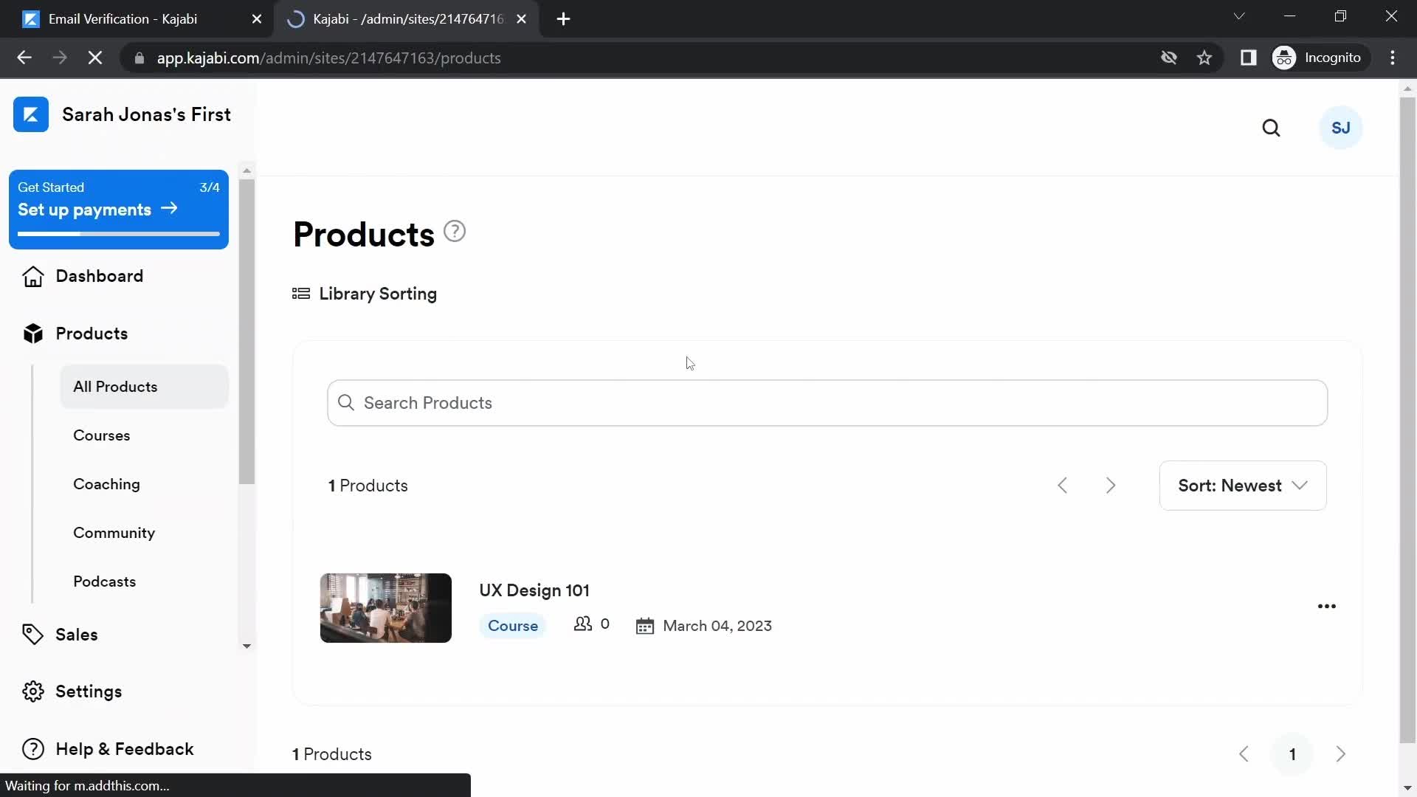Open the Sales menu label

pyautogui.click(x=77, y=635)
